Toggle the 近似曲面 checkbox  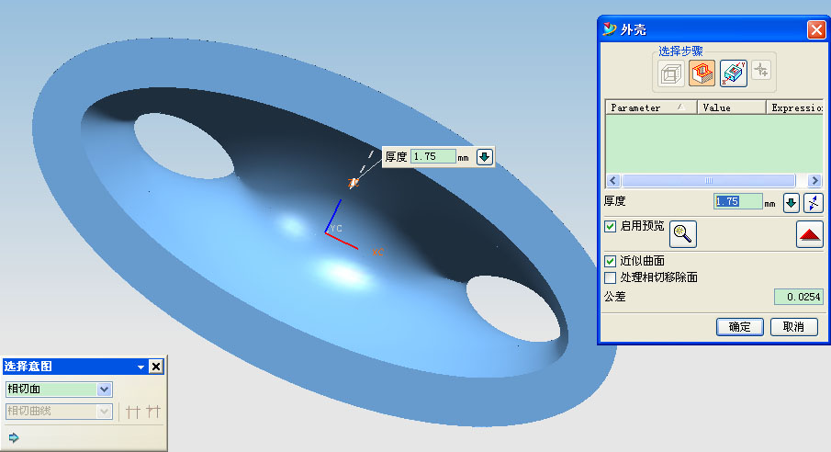click(x=610, y=261)
